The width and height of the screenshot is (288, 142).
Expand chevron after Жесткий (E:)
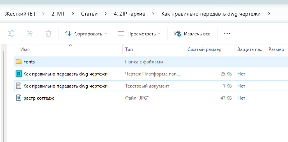pyautogui.click(x=43, y=14)
